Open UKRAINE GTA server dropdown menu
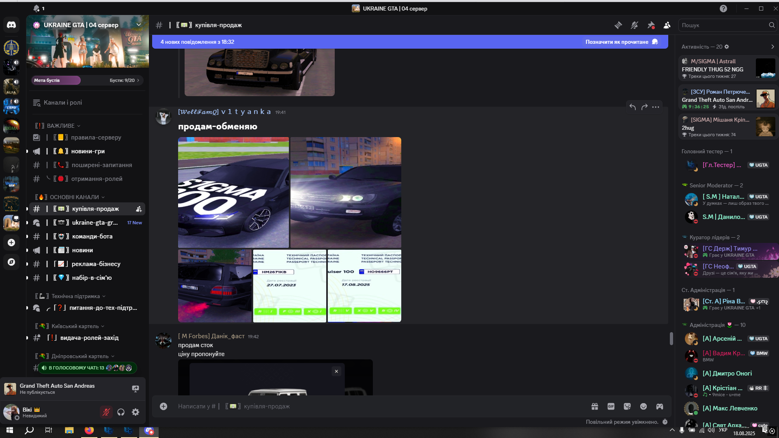Screen dimensions: 779x438 (139, 25)
